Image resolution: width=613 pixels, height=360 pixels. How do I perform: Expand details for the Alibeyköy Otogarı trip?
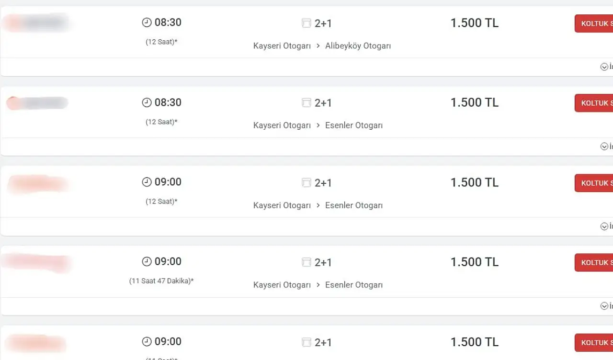tap(604, 67)
